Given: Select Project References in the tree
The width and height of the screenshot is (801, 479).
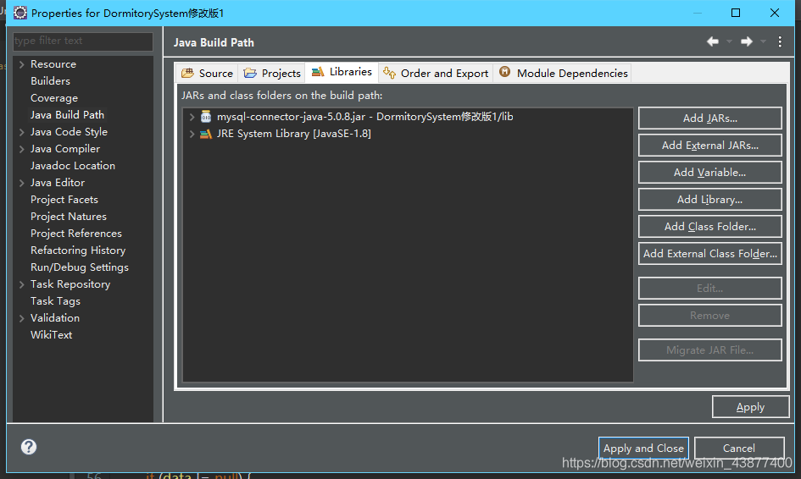Looking at the screenshot, I should (76, 233).
